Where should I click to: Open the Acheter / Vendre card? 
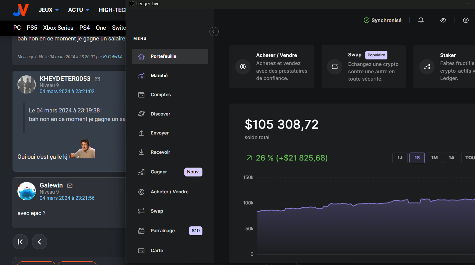272,66
